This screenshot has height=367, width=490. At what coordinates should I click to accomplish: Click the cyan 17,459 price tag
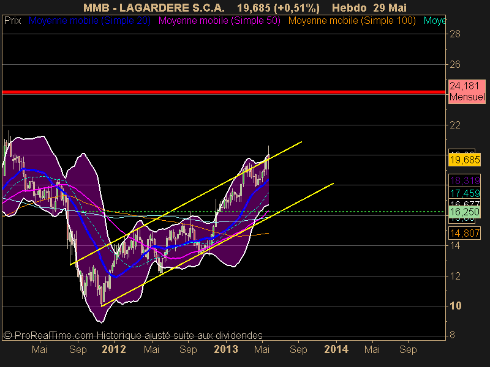point(465,193)
